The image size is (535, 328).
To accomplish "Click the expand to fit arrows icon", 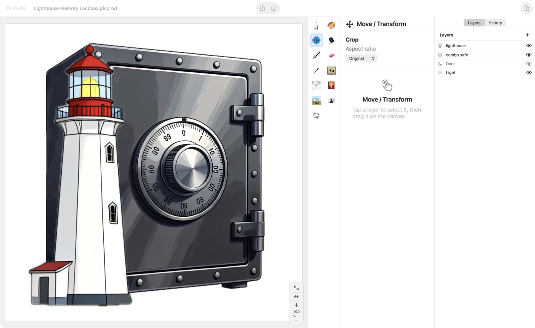I will [x=296, y=288].
